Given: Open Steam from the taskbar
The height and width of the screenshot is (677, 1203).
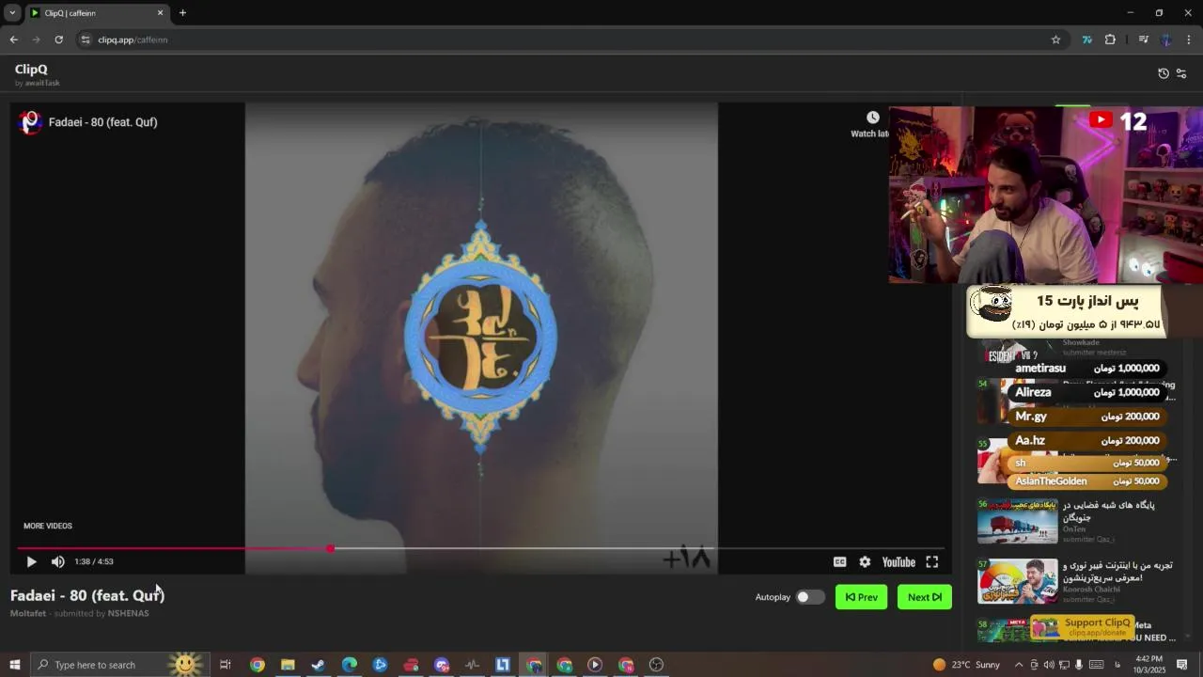Looking at the screenshot, I should pyautogui.click(x=318, y=665).
